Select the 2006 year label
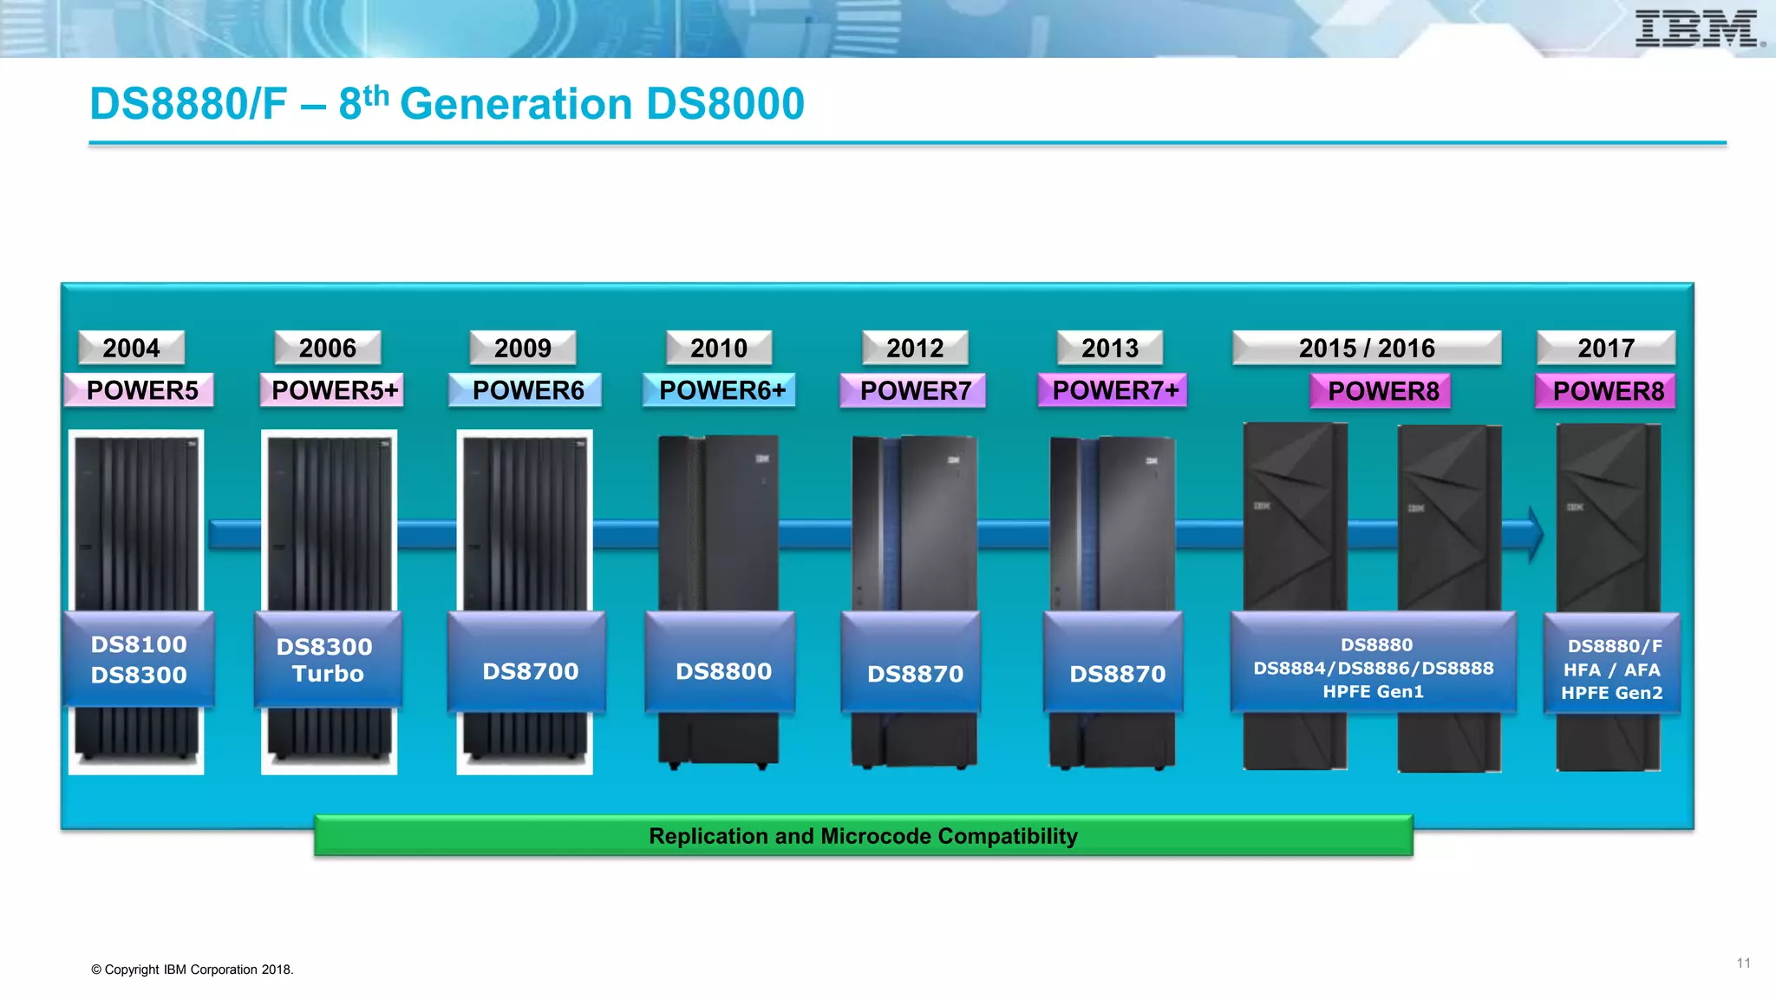The width and height of the screenshot is (1776, 999). (328, 348)
